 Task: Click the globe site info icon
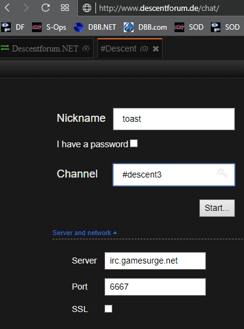coord(87,8)
